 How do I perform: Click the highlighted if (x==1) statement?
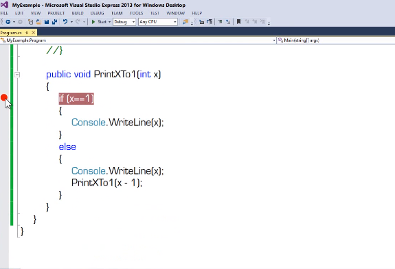tap(76, 99)
